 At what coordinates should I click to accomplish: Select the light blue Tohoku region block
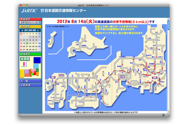pyautogui.click(x=36, y=66)
